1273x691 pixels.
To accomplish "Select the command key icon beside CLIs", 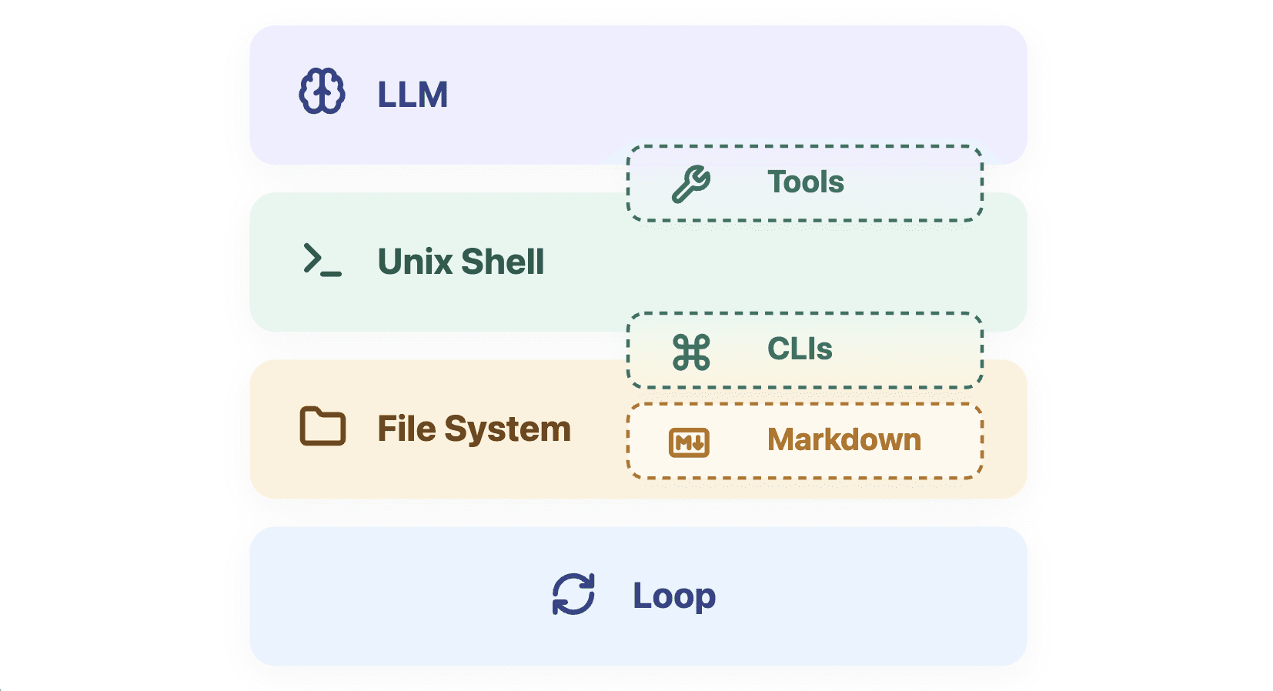I will [691, 352].
